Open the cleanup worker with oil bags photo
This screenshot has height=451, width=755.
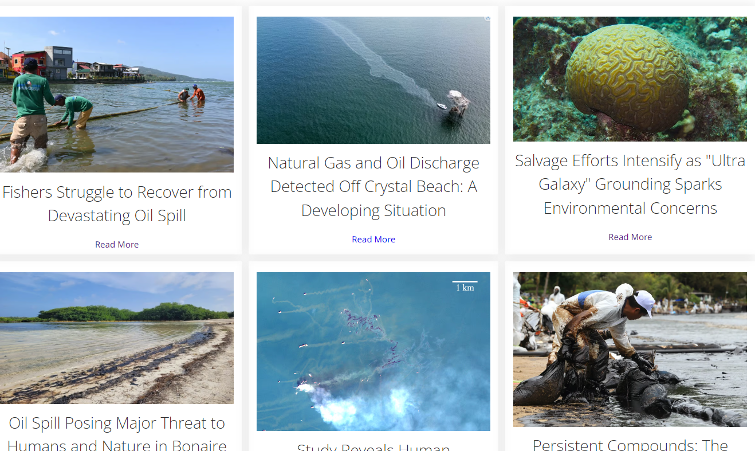point(630,350)
